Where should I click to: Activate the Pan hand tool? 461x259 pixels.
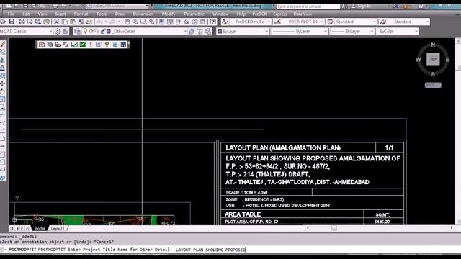pos(127,22)
